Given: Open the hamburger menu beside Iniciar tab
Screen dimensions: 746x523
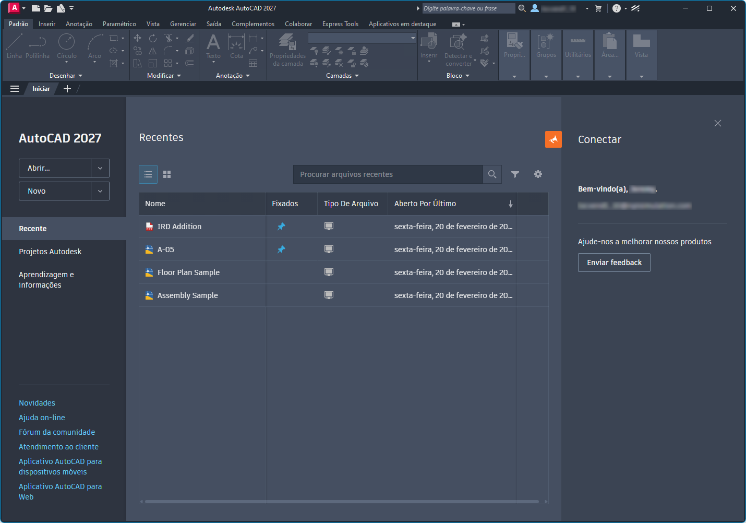Looking at the screenshot, I should [x=15, y=89].
